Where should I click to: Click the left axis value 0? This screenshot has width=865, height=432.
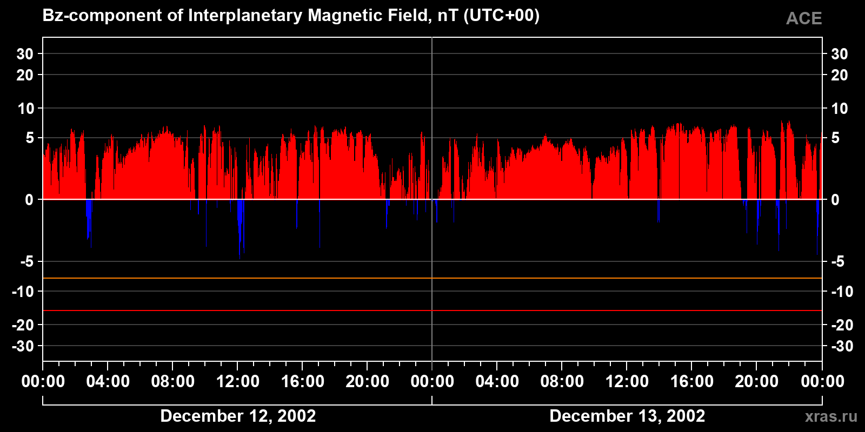point(30,200)
